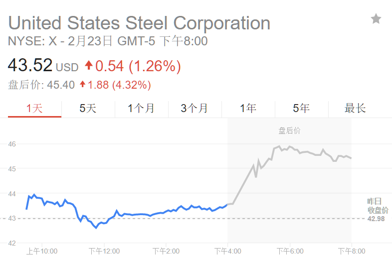Click the 盘后价 label in the shaded chart area

[289, 131]
